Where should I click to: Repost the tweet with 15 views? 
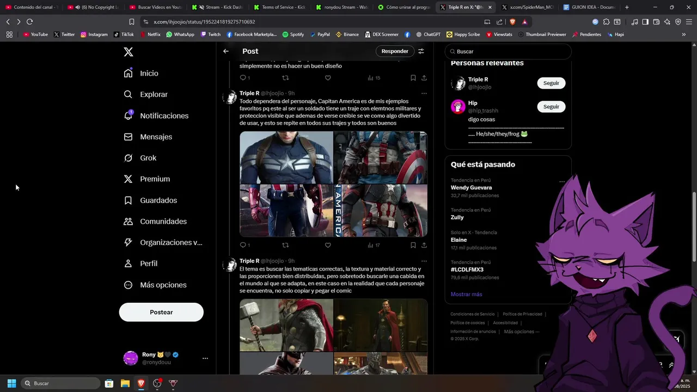click(285, 78)
